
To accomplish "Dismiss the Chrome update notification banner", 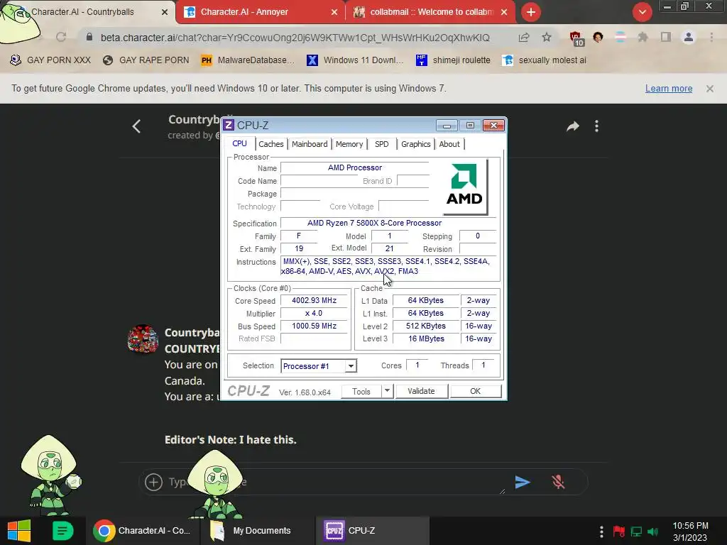I will click(x=709, y=89).
